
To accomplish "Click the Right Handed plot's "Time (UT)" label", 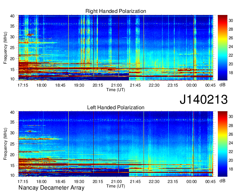I will pos(116,90).
